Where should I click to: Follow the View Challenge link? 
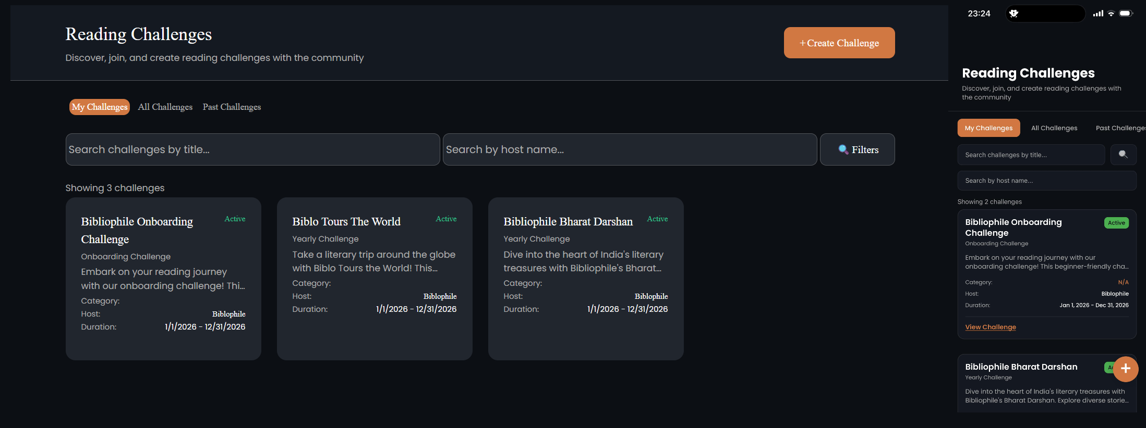(990, 327)
